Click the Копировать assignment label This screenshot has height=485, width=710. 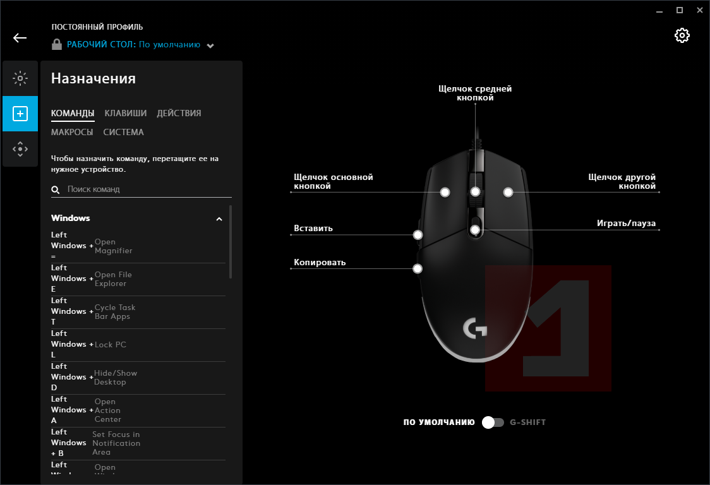pos(320,262)
